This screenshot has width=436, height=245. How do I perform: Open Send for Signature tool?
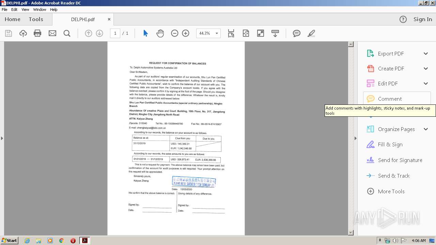[394, 160]
